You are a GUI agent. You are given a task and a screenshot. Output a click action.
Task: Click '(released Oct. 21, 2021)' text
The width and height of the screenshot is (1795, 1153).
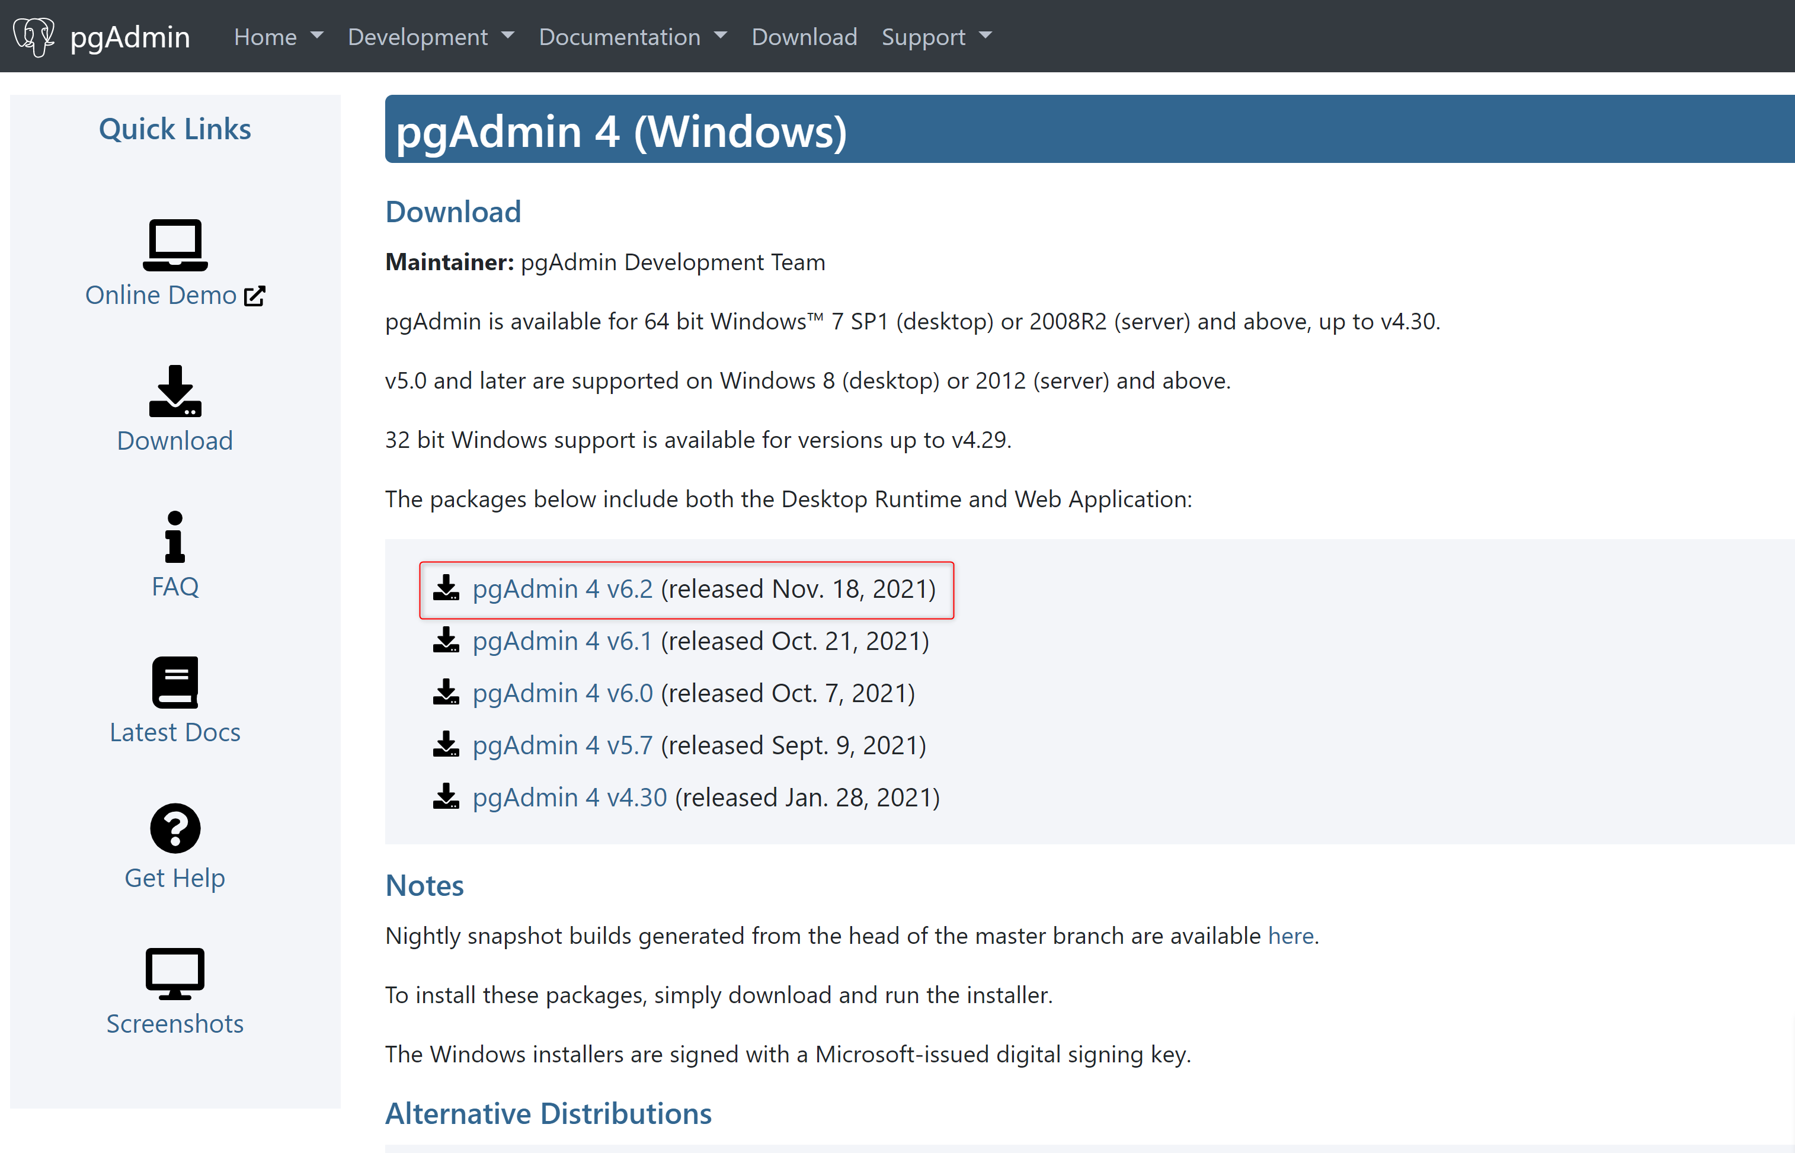(x=795, y=642)
